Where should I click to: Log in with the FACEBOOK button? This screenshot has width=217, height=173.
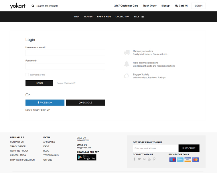[45, 103]
